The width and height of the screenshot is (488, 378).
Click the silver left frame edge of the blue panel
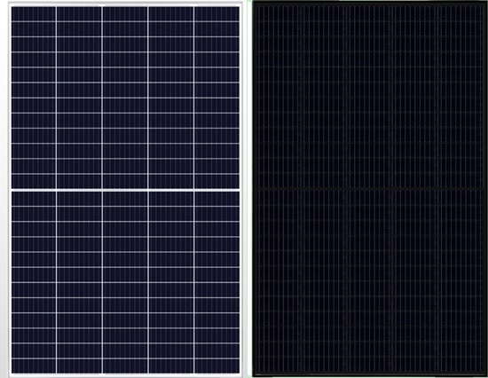[x=10, y=190]
